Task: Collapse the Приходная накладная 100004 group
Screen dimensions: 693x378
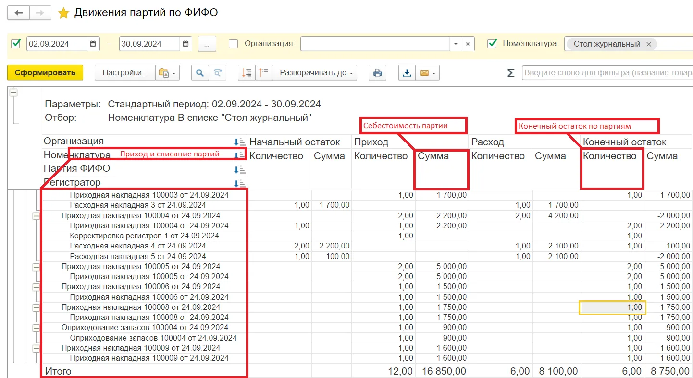Action: (36, 216)
